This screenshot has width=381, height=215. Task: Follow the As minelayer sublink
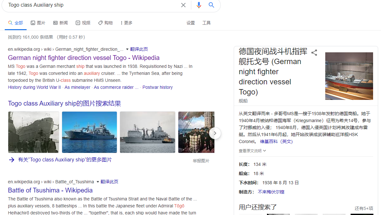click(78, 87)
